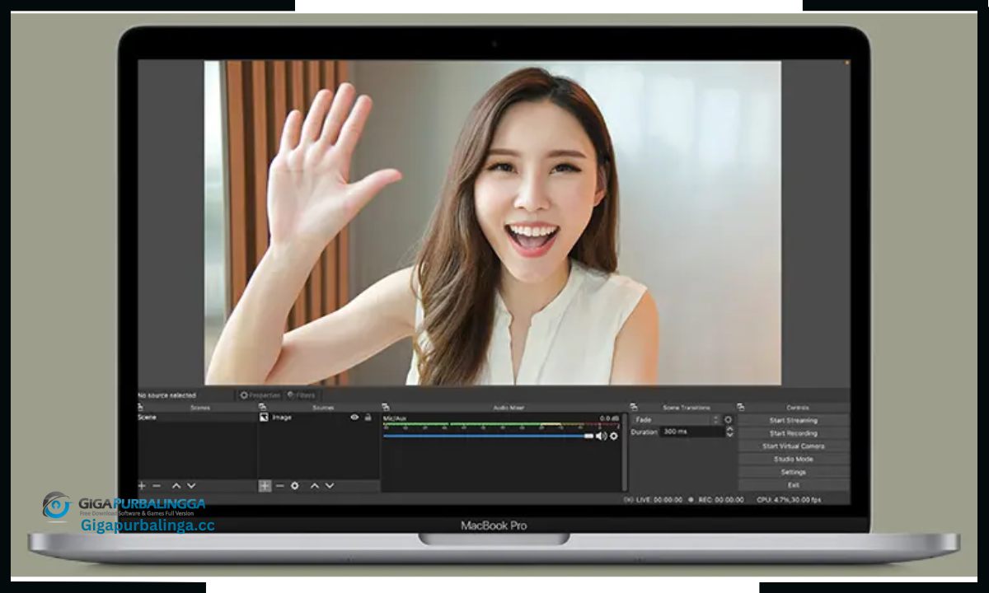The image size is (989, 593).
Task: Remove the source using the Sources minus icon
Action: coord(279,486)
